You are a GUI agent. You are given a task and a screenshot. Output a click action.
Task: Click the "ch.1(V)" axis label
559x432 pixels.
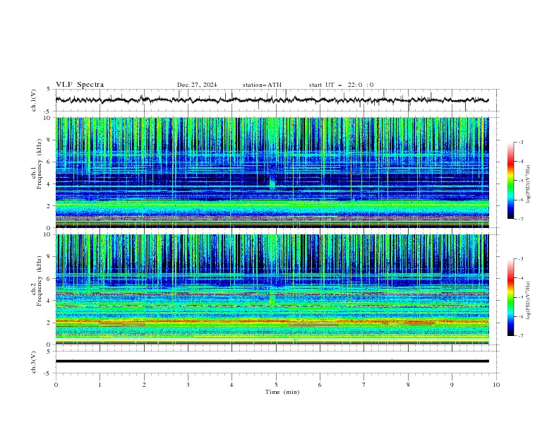(x=34, y=100)
